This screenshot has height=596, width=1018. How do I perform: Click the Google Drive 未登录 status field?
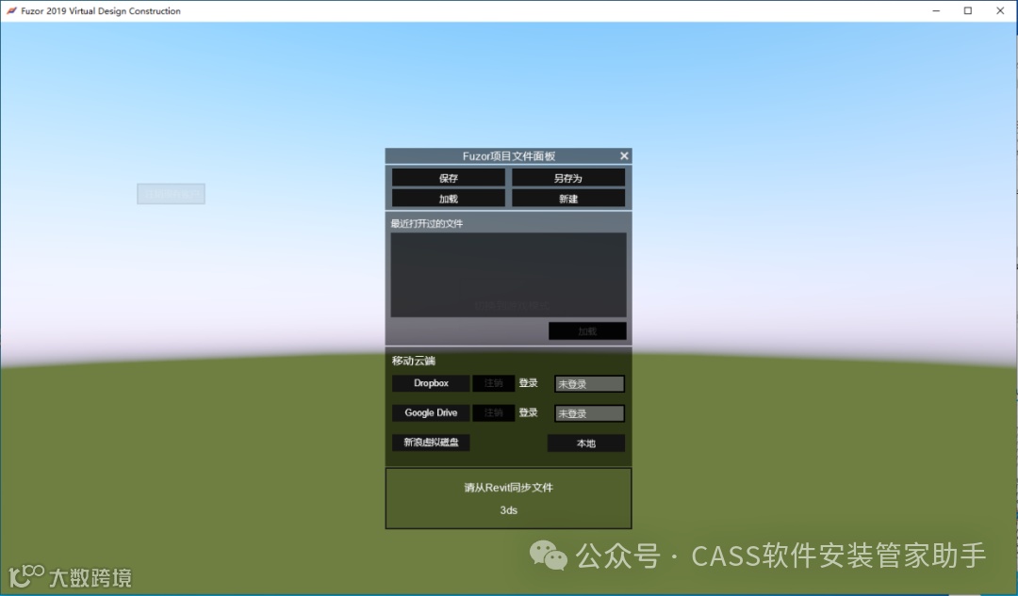click(x=589, y=413)
